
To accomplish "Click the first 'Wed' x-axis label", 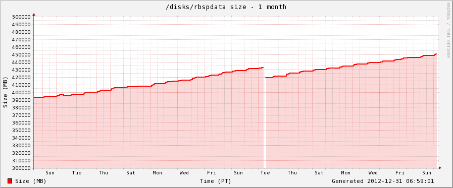I will click(184, 173).
